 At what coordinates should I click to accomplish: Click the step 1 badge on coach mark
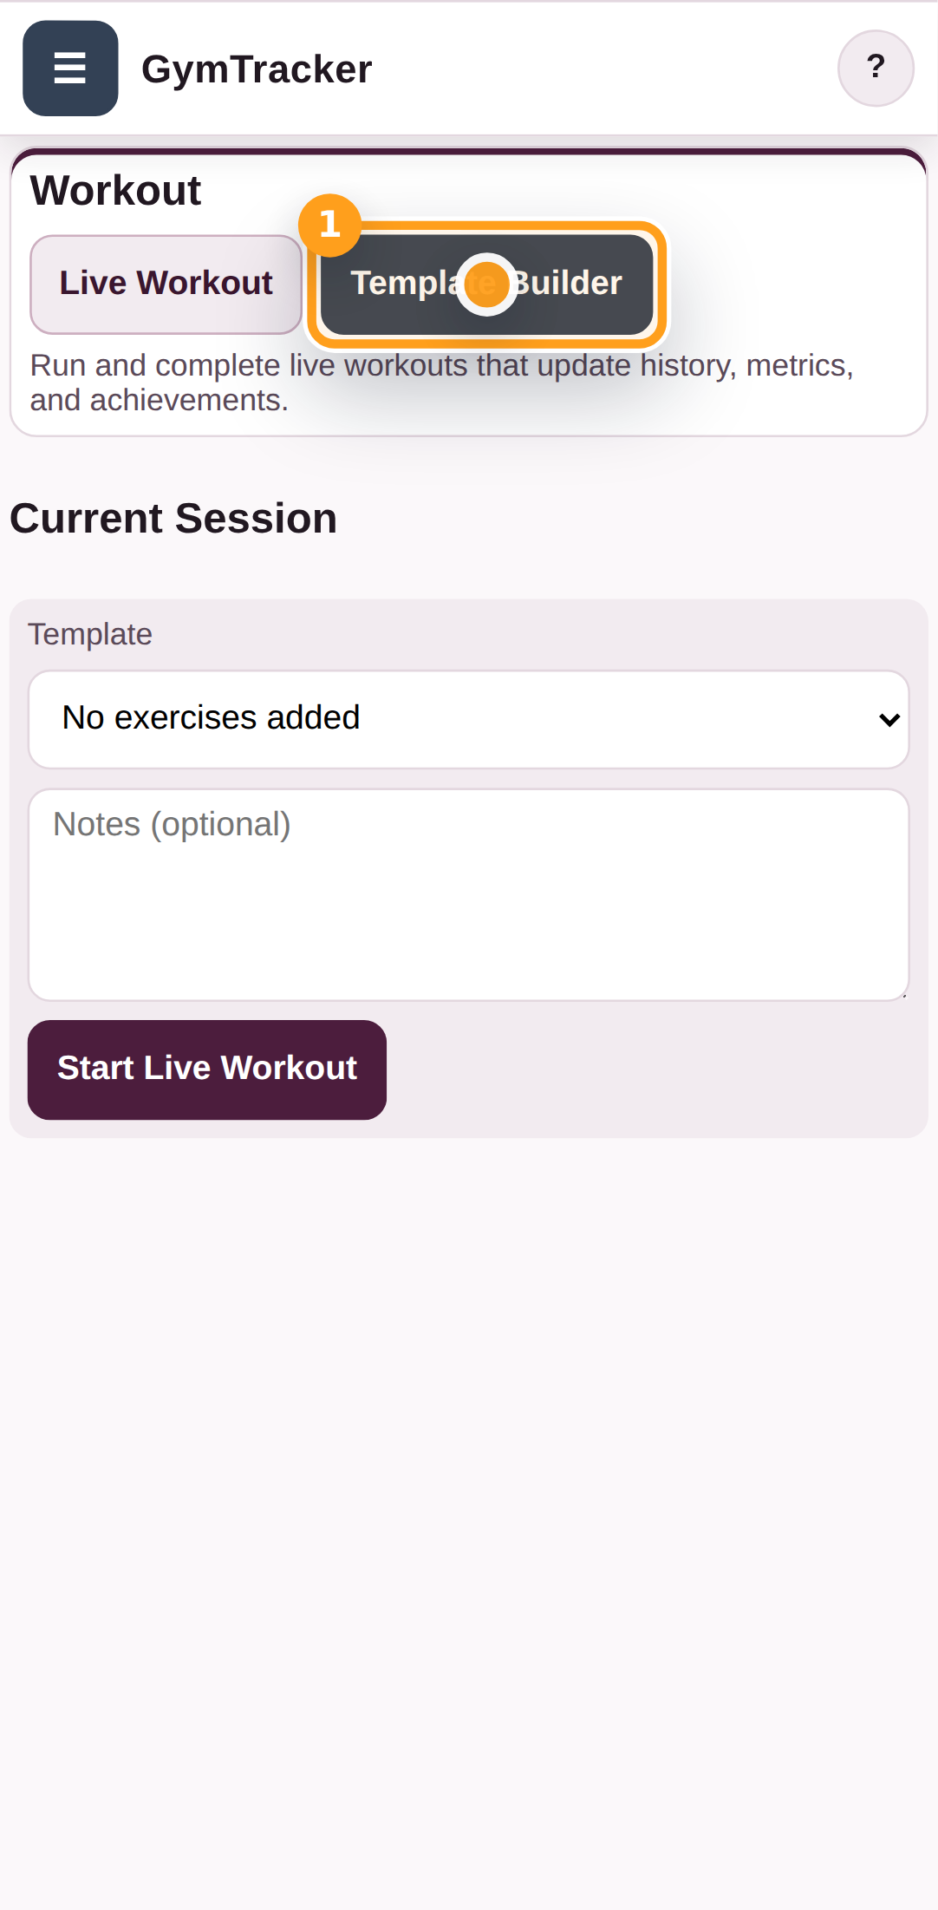click(329, 224)
